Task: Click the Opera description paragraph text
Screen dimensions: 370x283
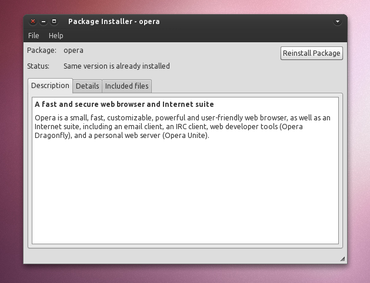Action: pos(182,126)
